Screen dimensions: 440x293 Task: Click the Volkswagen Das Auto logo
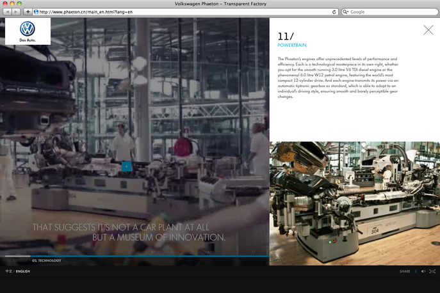pos(28,31)
